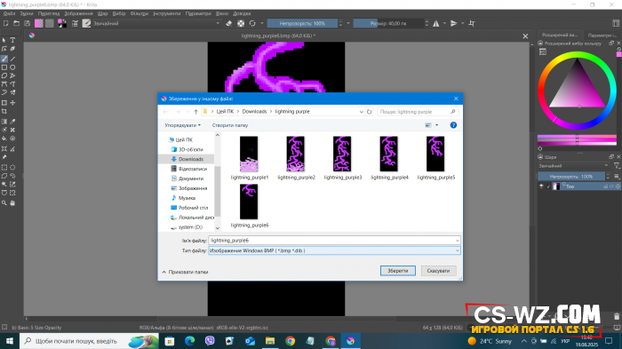
Task: Click the Зберегти button
Action: click(x=398, y=271)
